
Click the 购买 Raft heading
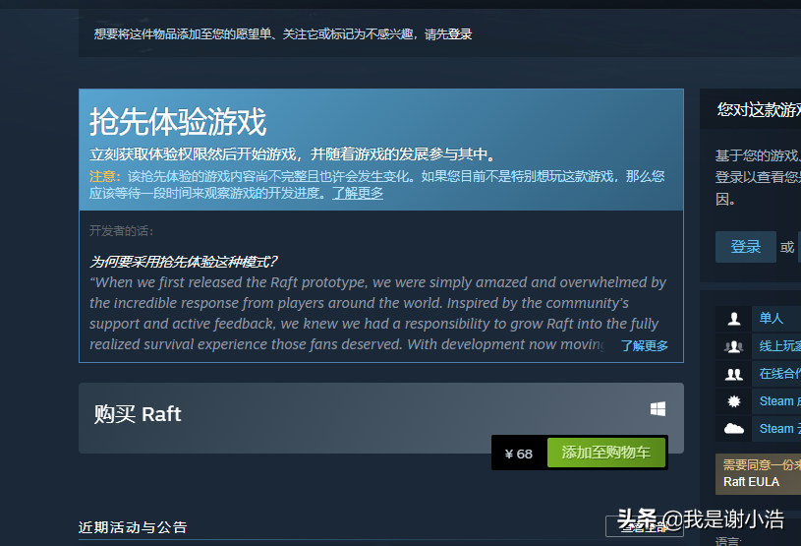pos(138,414)
